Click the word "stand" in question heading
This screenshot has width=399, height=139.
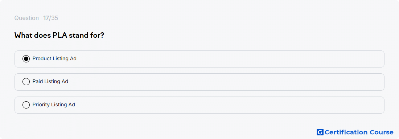[x=78, y=35]
